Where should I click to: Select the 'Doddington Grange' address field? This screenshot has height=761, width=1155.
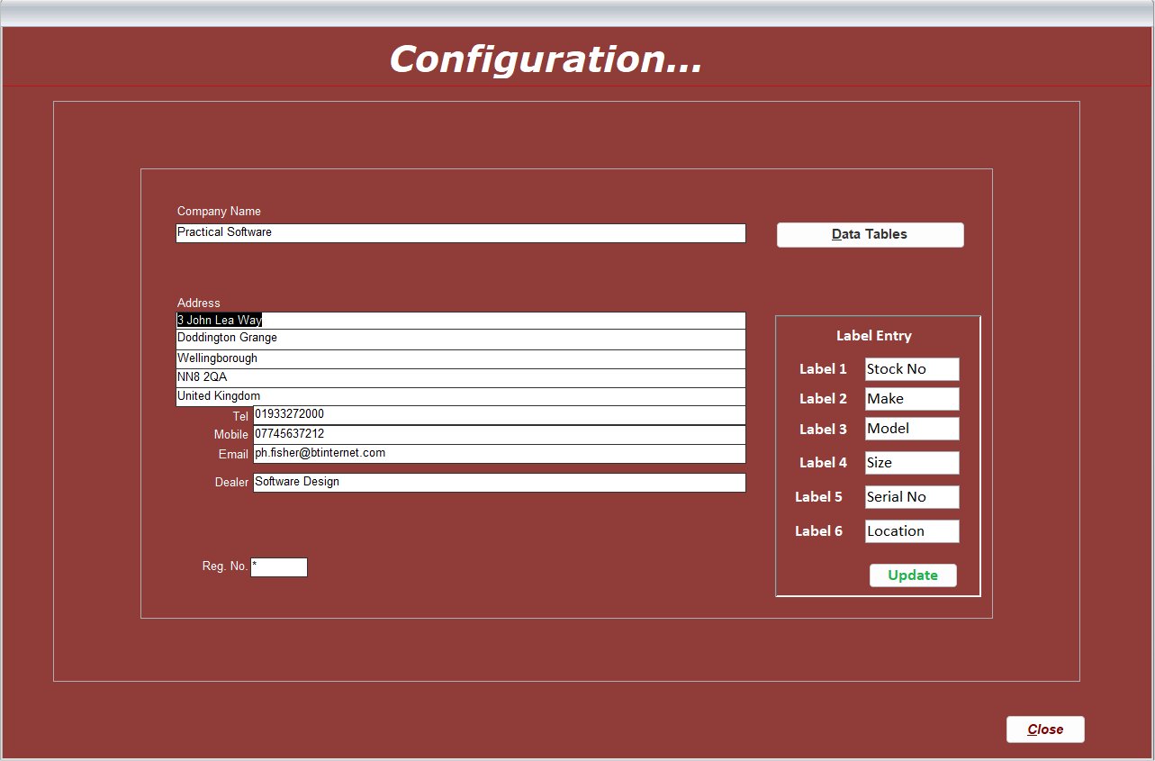pos(460,339)
